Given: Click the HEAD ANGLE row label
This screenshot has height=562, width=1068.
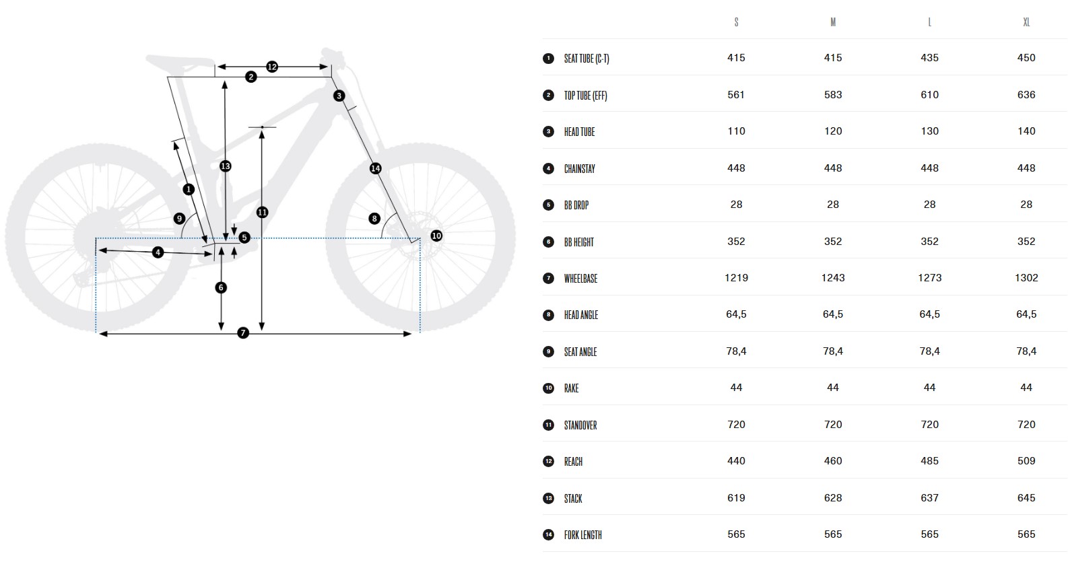Looking at the screenshot, I should click(581, 315).
